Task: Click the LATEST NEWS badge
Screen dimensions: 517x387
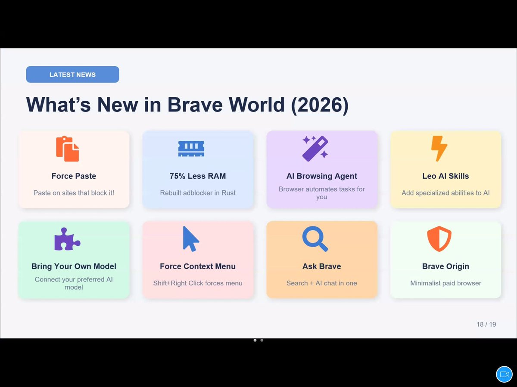Action: (x=72, y=74)
